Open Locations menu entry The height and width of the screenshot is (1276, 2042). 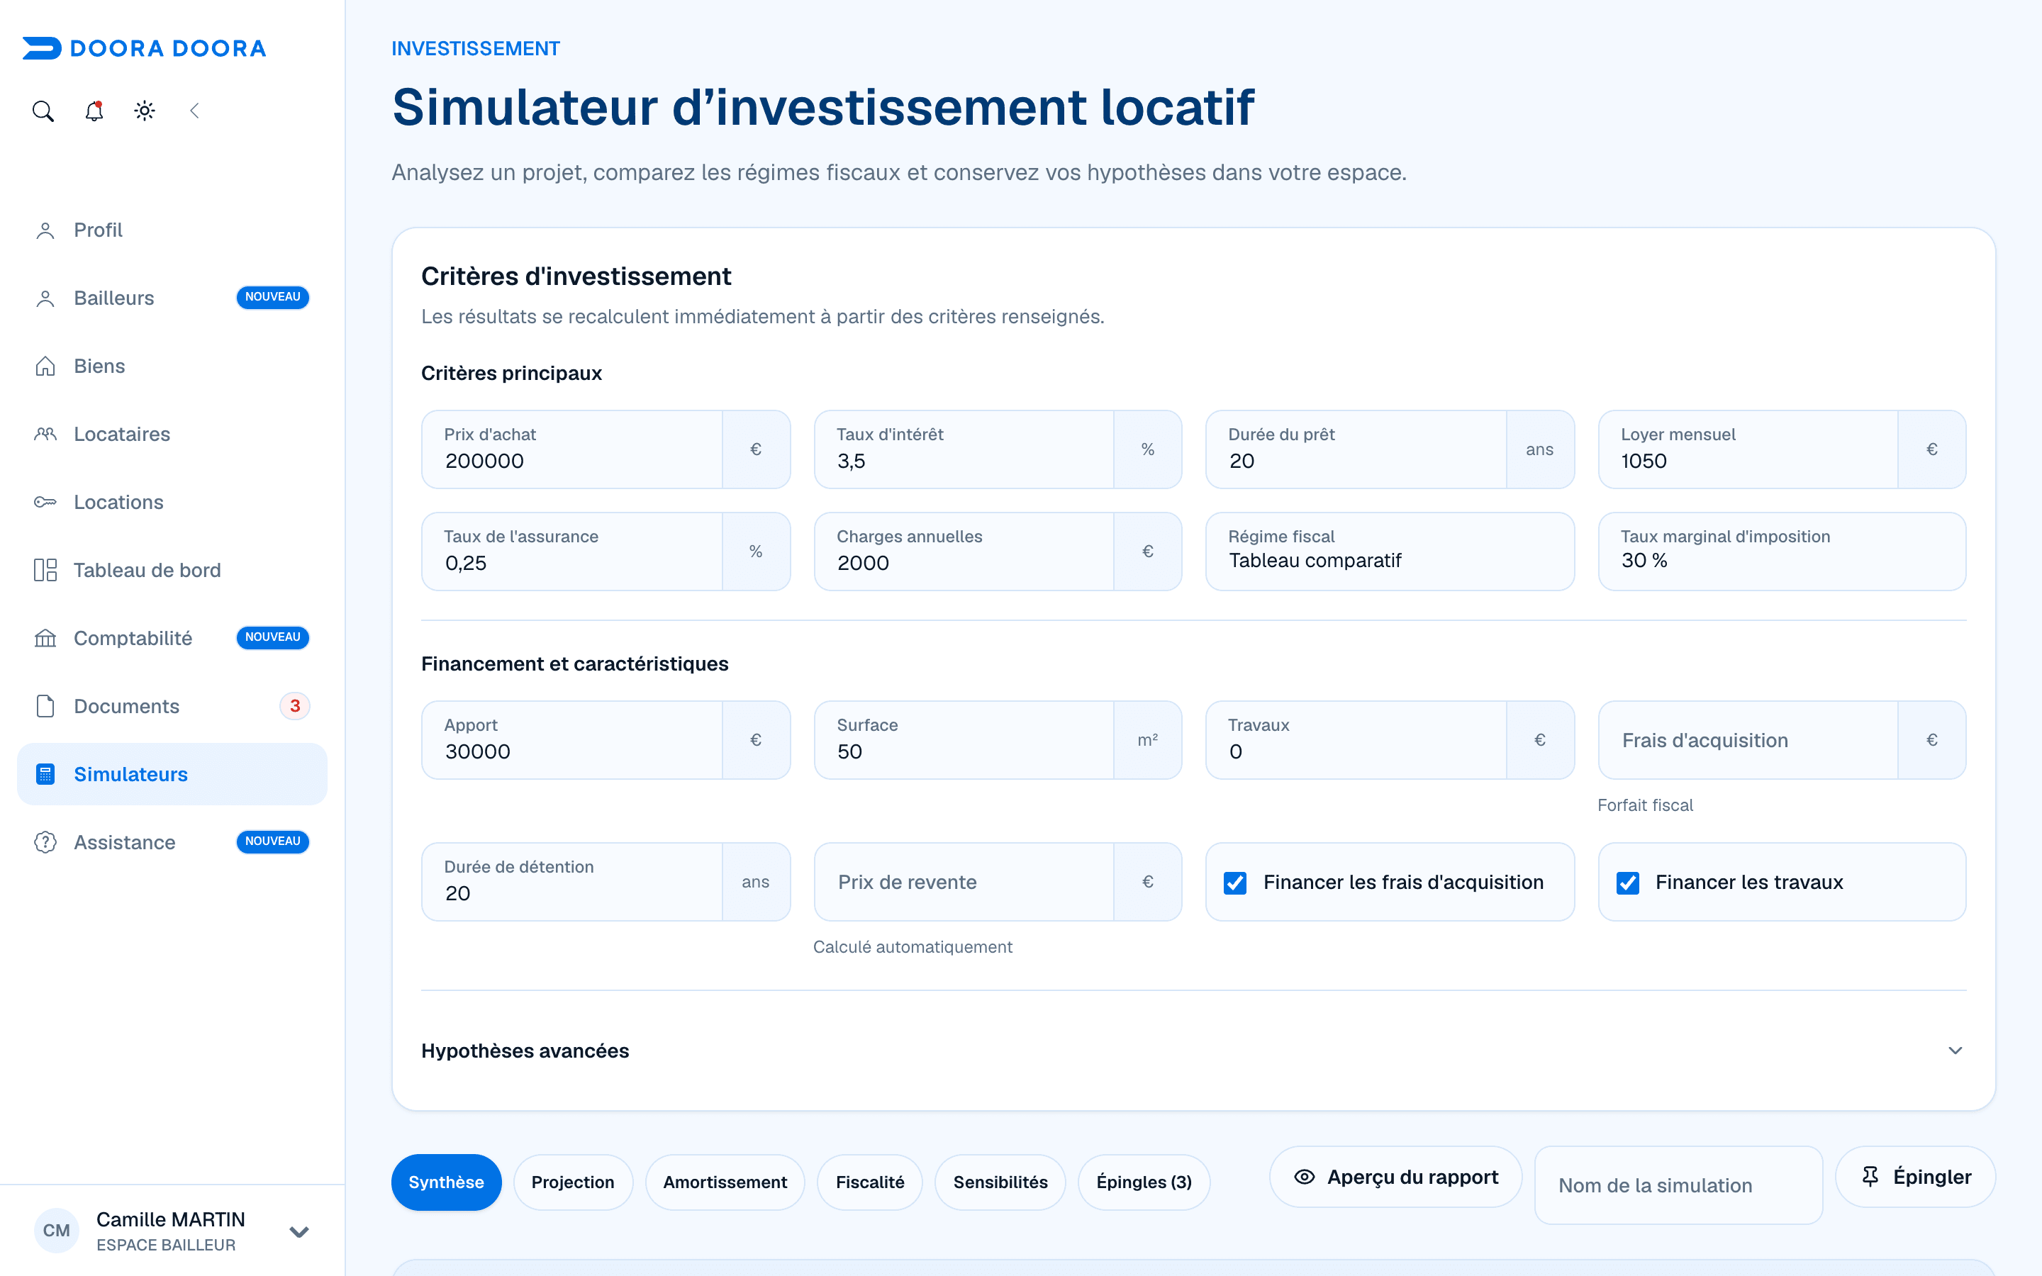coord(172,502)
